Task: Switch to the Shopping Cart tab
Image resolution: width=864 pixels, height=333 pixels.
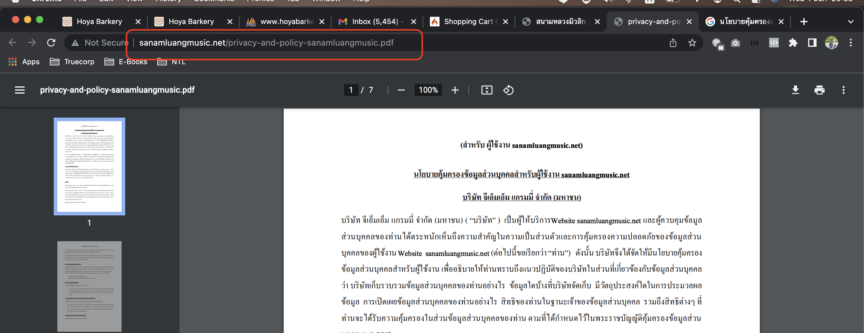Action: pos(469,22)
